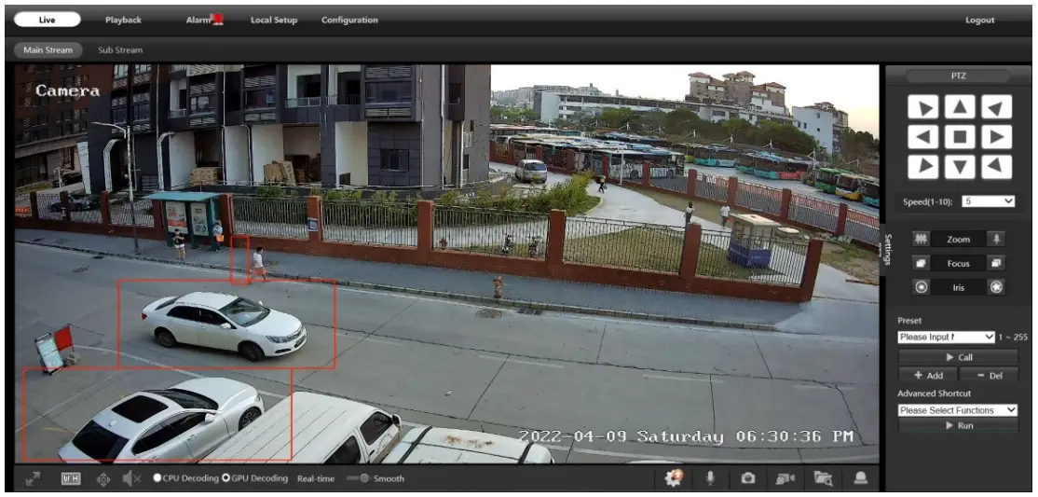Click the 'Zoom' label between zoom icons
Screen dimensions: 1038x497
[958, 240]
